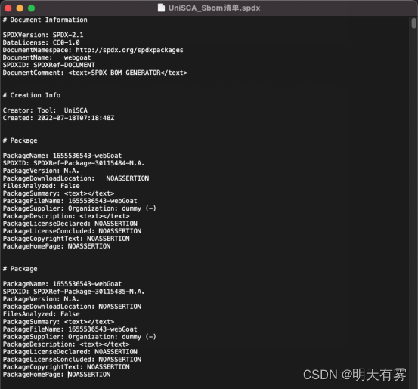Viewport: 418px width, 389px height.
Task: Click the vertical scrollbar thumb
Action: tap(413, 23)
